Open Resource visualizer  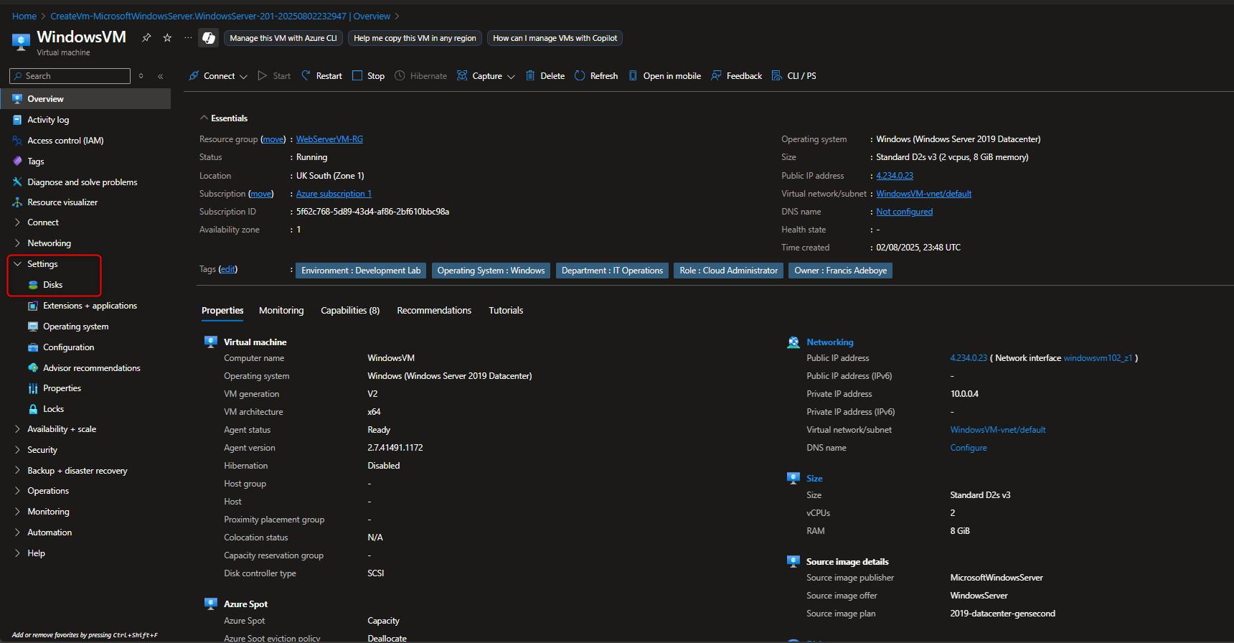pos(62,202)
